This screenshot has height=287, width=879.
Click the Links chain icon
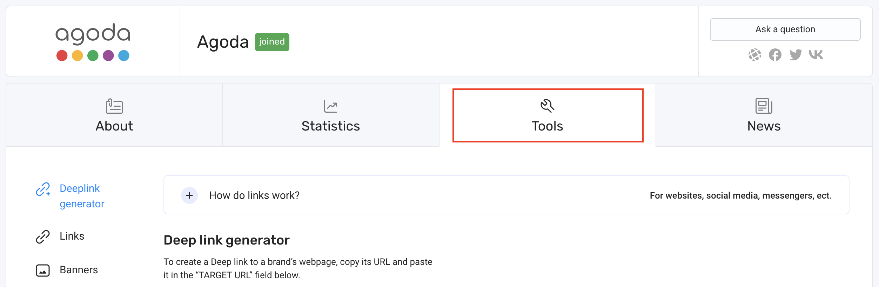click(43, 237)
